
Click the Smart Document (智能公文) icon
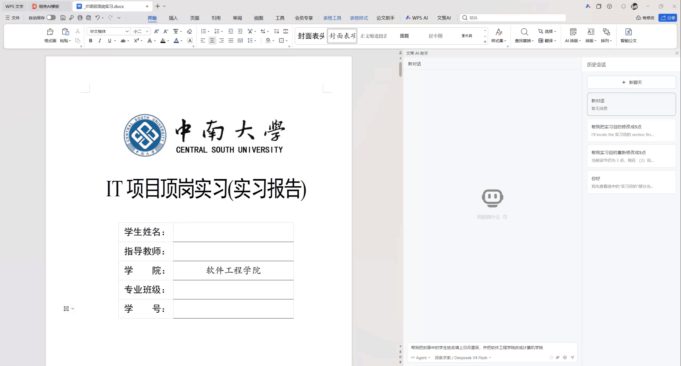628,32
